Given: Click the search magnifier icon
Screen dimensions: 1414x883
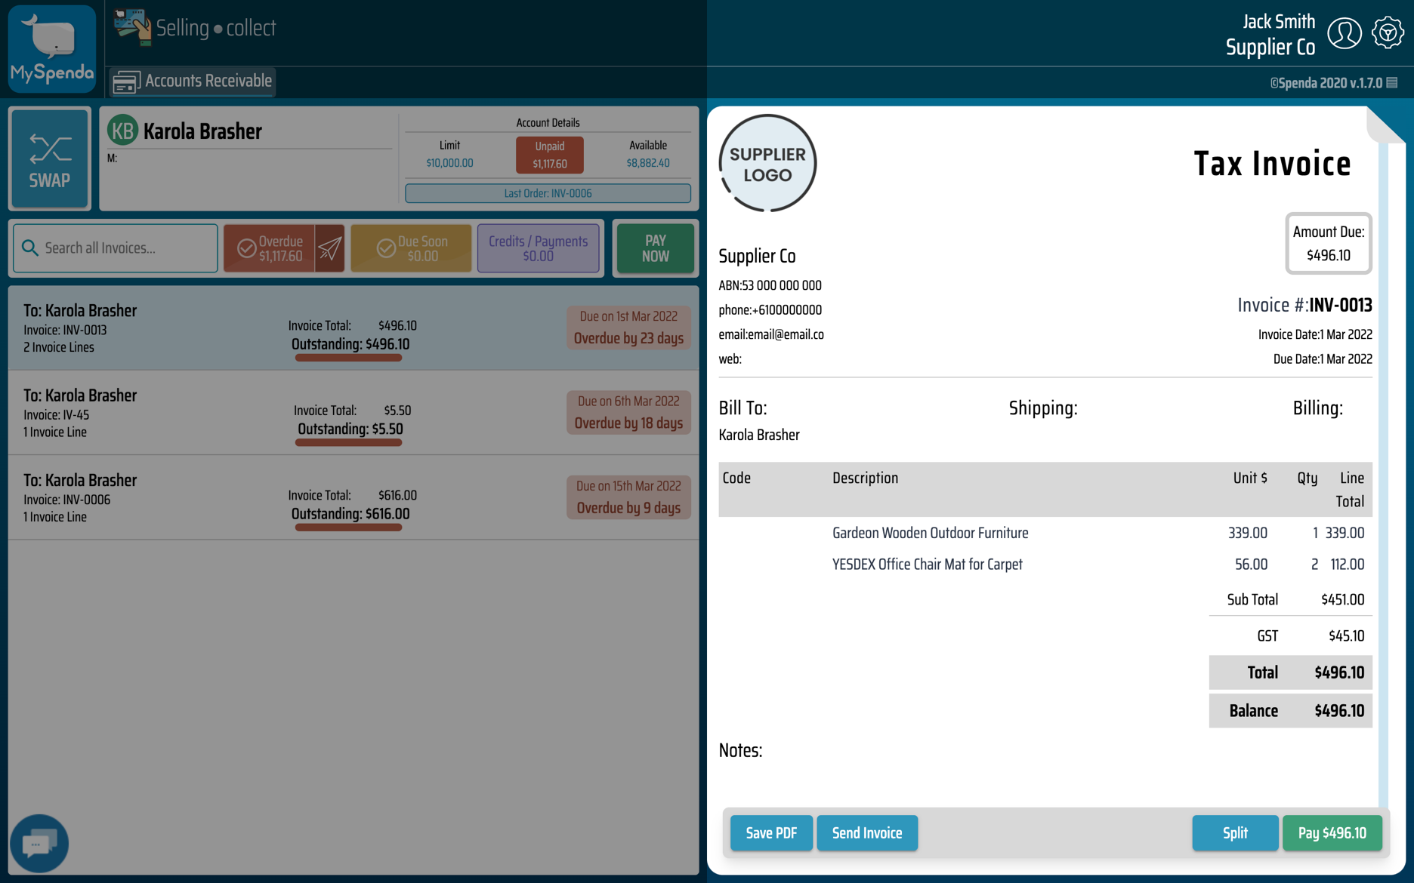Looking at the screenshot, I should pyautogui.click(x=30, y=248).
